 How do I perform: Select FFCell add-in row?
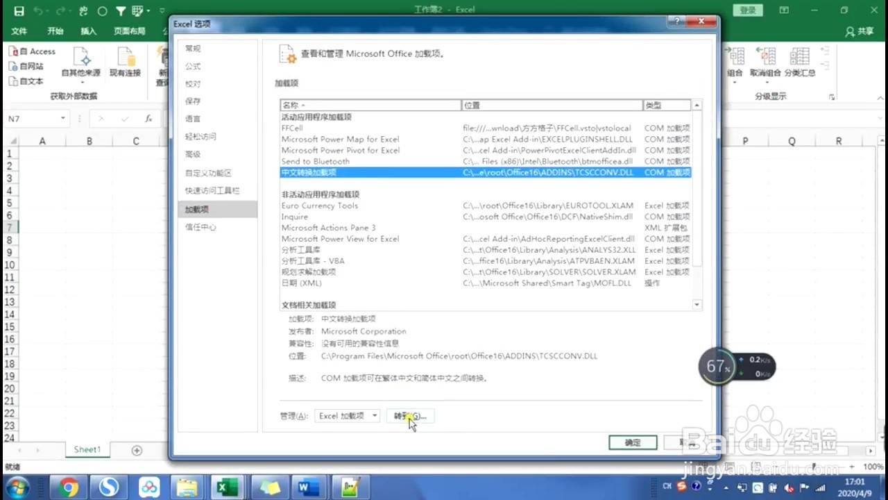486,128
